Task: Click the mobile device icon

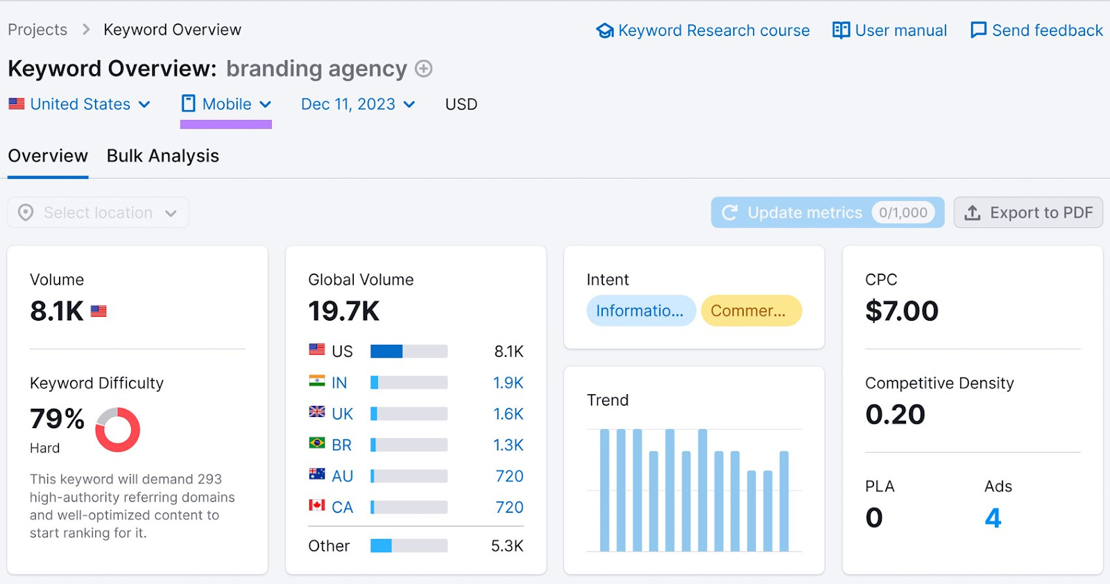Action: 188,104
